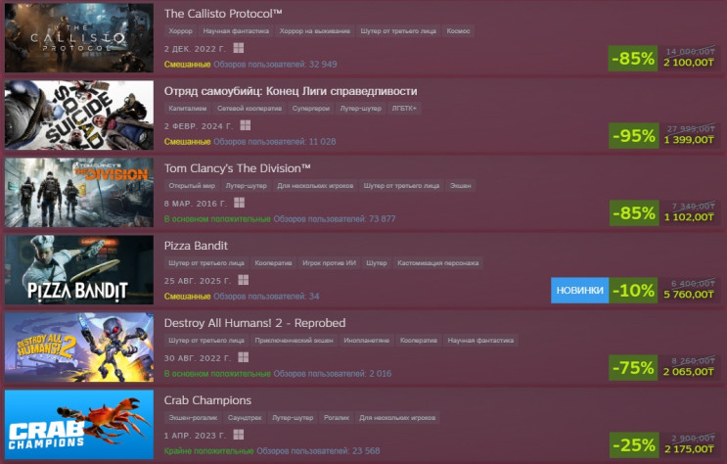Click the Windows icon in the Suicide Squad row
The width and height of the screenshot is (727, 464).
246,125
